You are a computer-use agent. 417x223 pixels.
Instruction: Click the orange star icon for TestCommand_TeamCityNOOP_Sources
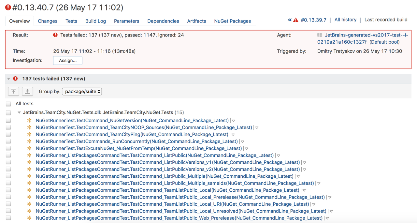coord(30,127)
